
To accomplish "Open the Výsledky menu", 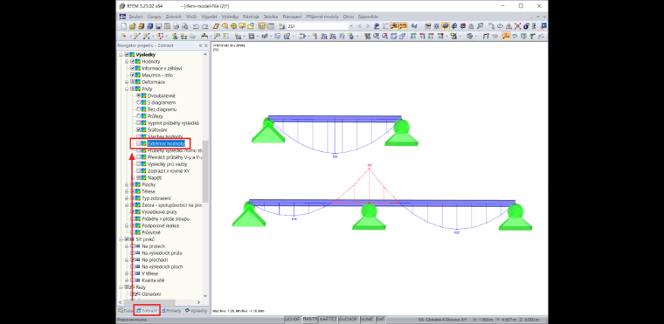I will point(230,17).
